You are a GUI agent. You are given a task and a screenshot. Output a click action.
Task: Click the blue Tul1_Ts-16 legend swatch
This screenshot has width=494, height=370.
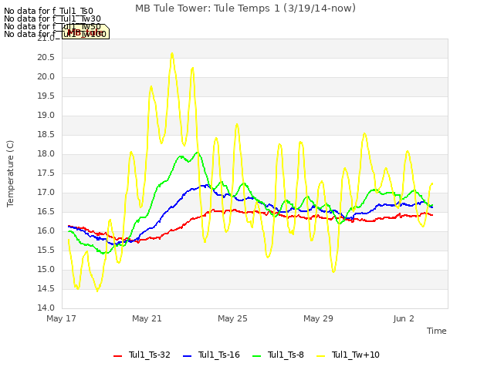pyautogui.click(x=187, y=356)
